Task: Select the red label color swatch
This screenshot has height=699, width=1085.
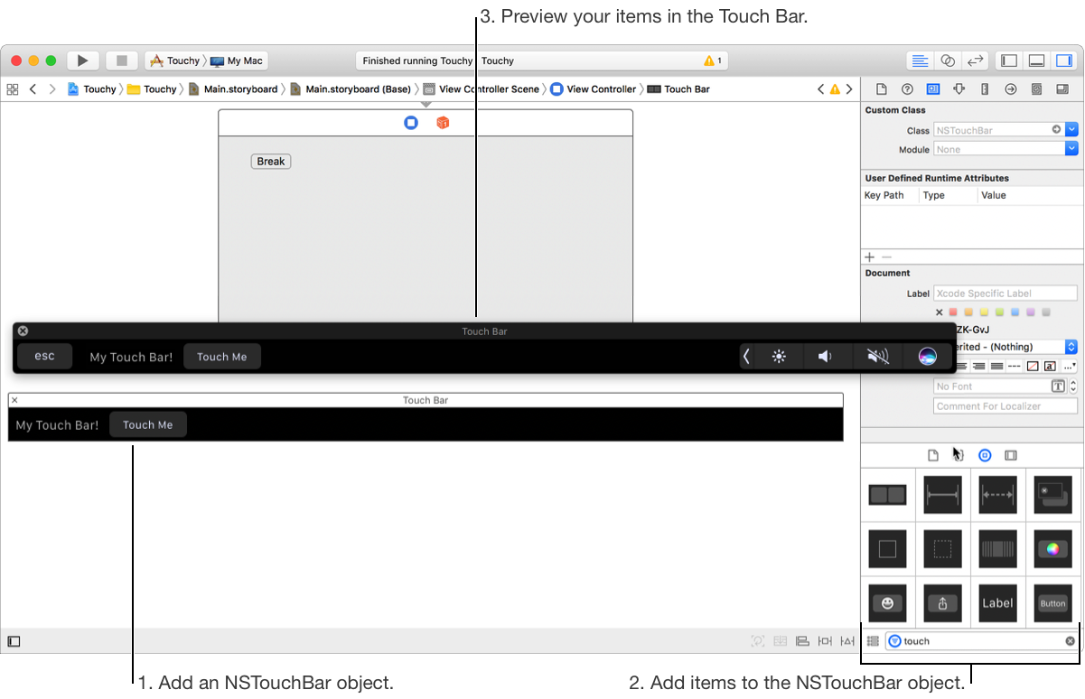Action: point(953,312)
